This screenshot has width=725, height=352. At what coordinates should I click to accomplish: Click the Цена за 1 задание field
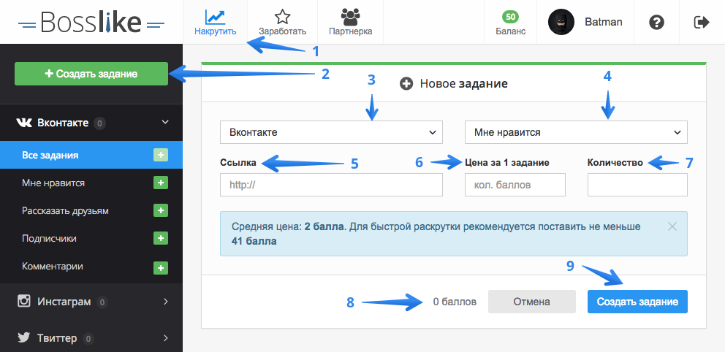point(515,185)
